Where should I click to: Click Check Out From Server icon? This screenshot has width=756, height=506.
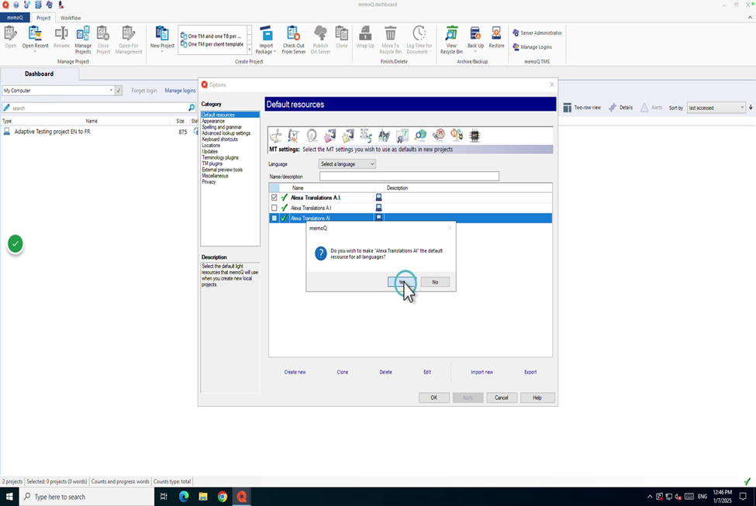coord(294,40)
